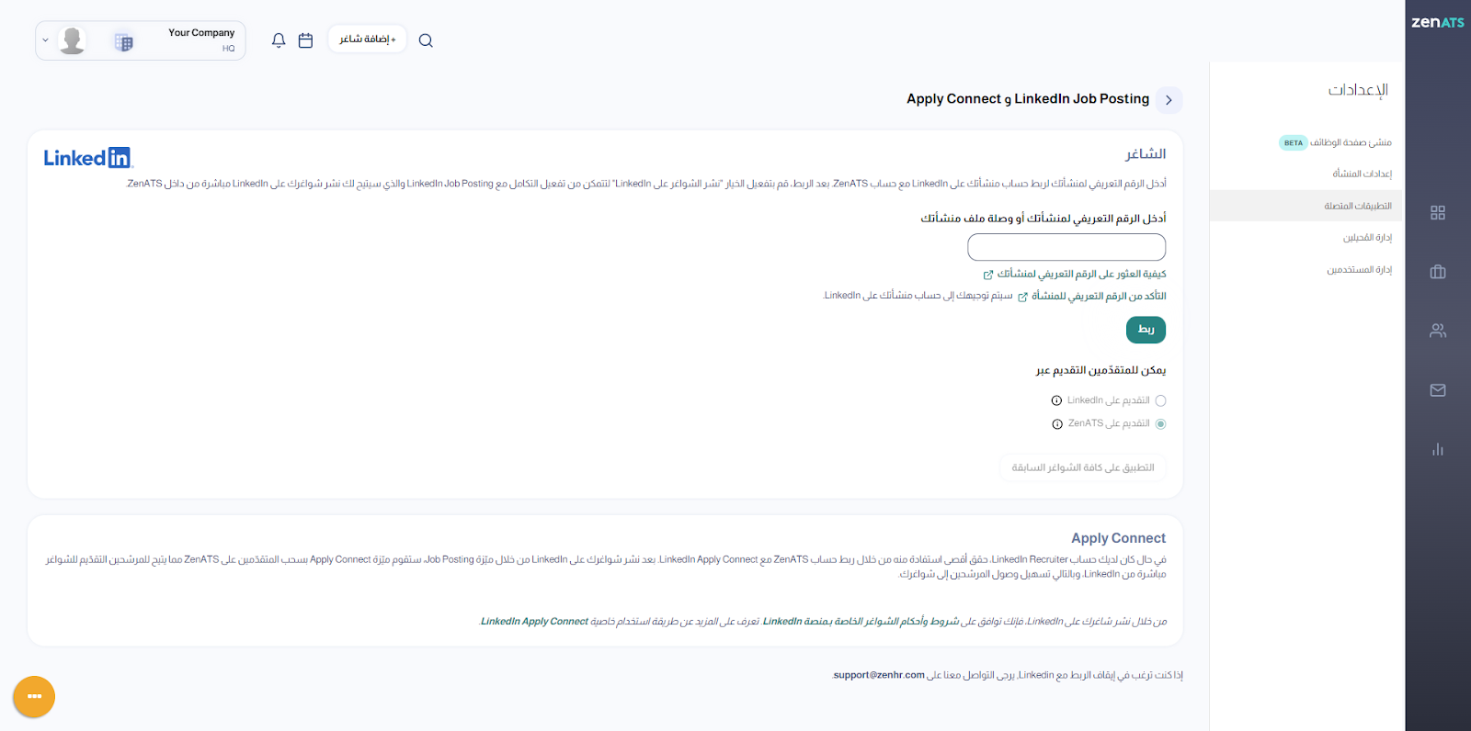
Task: Open كيفية العثور على الرقم التعريفي link
Action: (1080, 274)
